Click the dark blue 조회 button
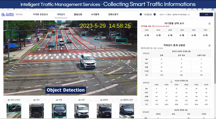 pos(206,15)
